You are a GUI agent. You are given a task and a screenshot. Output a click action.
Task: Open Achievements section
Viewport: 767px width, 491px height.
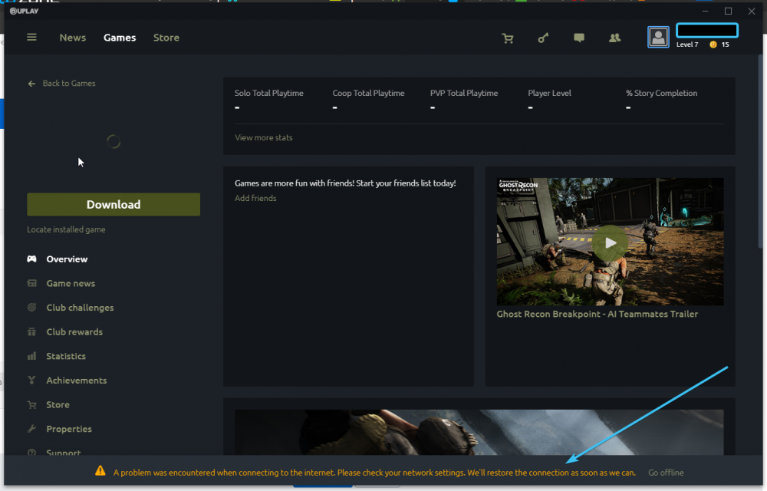coord(76,380)
